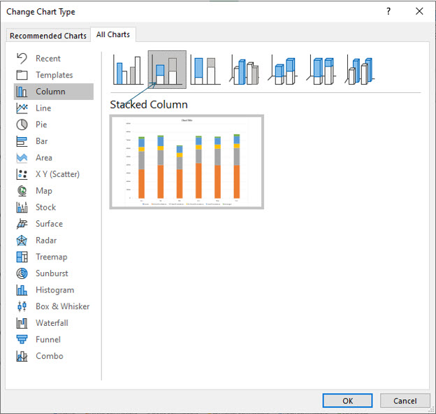This screenshot has height=414, width=436.
Task: Click the Area chart category icon
Action: coord(22,158)
